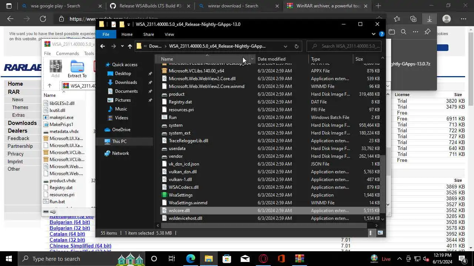Screen dimensions: 474x266
Task: Click Properties icon in Explorer quick access toolbar
Action: click(x=114, y=24)
